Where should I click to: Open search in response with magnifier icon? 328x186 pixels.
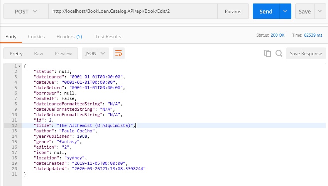pos(279,53)
